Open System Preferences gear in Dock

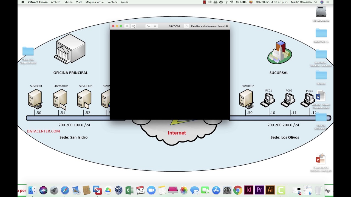click(x=227, y=190)
